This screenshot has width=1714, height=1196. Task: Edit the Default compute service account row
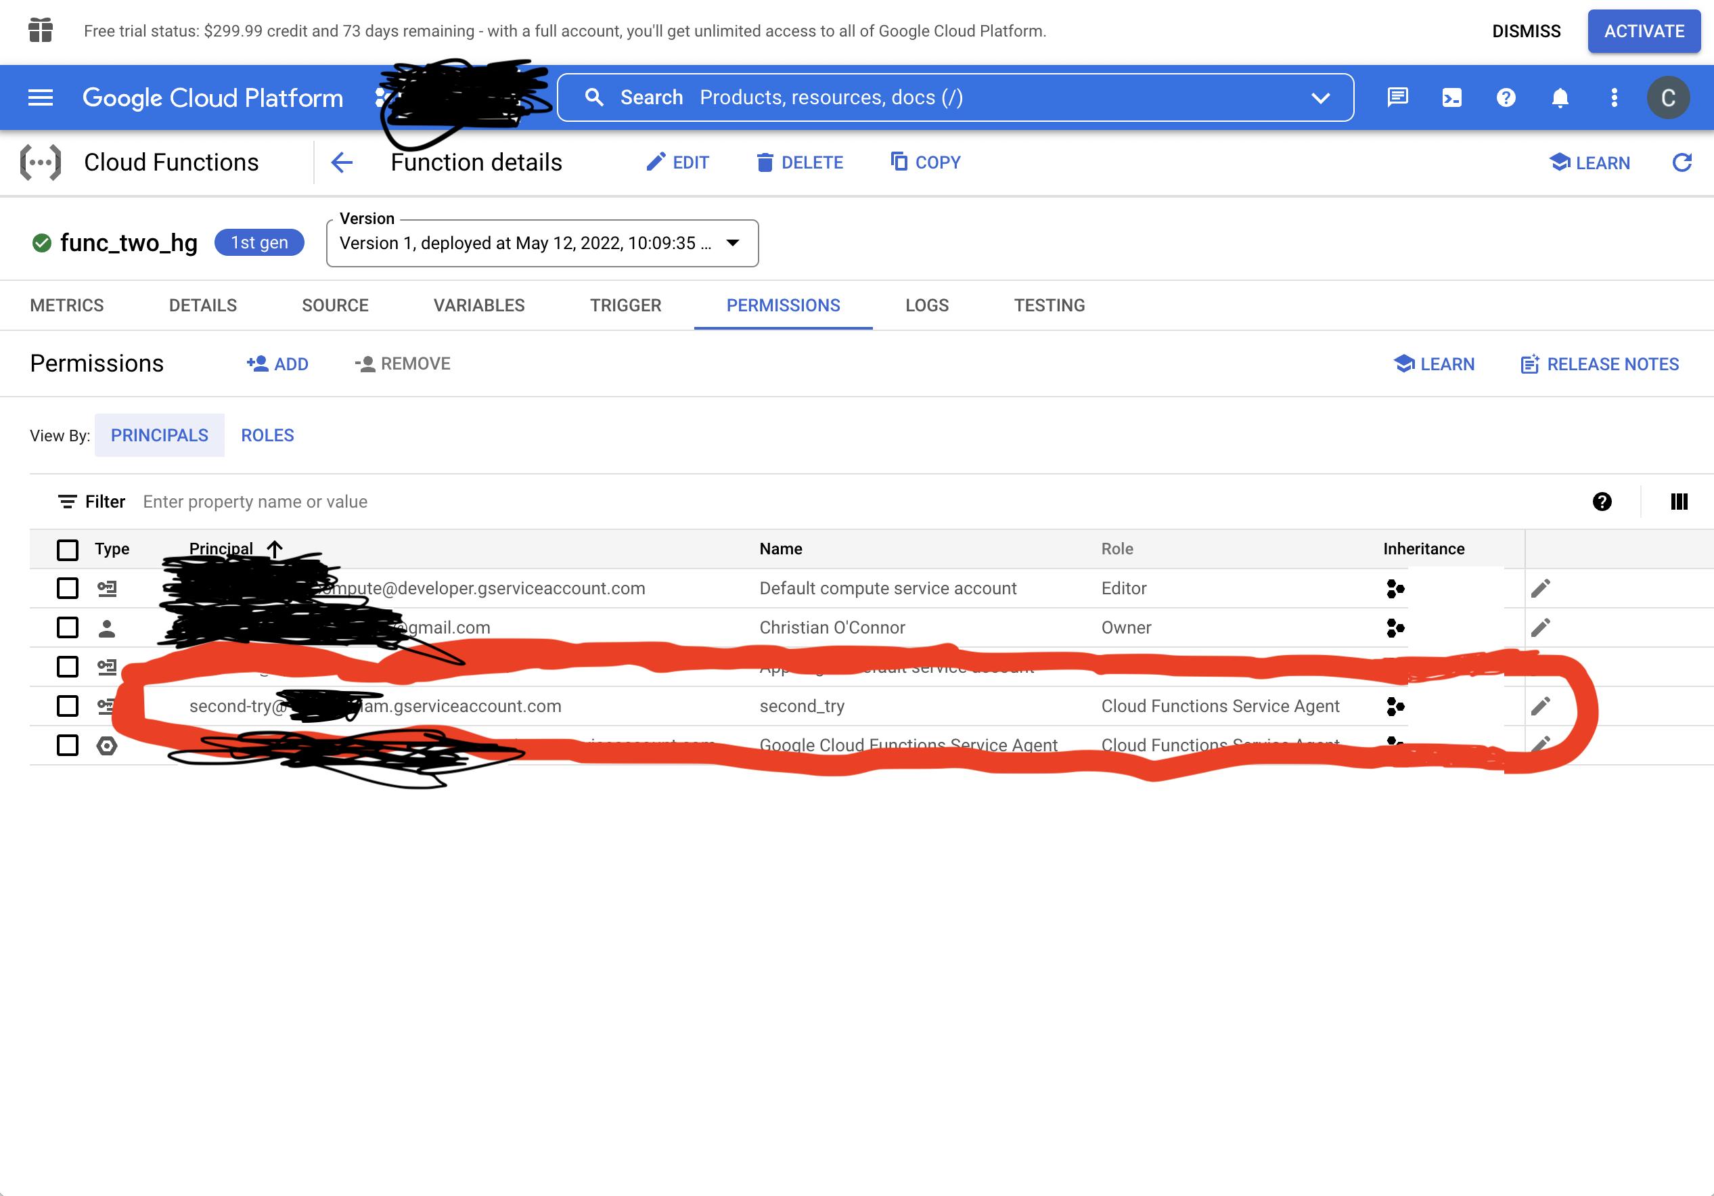(1541, 588)
